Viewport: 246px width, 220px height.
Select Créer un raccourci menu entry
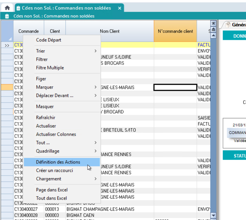coord(55,170)
